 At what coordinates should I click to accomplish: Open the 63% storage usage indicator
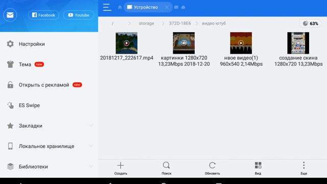(x=311, y=24)
